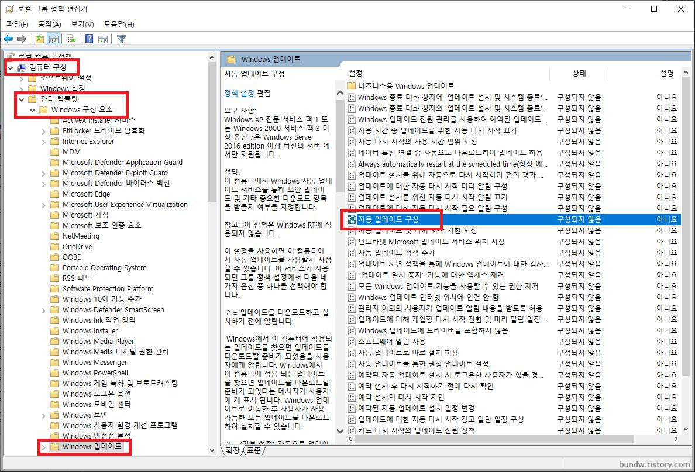The width and height of the screenshot is (695, 472).
Task: Open the 동작(A) menu
Action: (50, 24)
